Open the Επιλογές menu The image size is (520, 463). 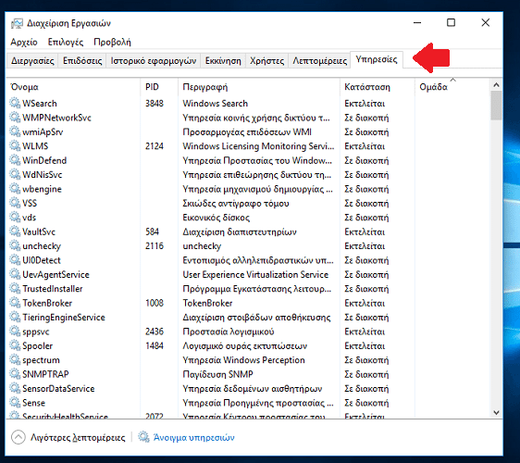click(66, 43)
